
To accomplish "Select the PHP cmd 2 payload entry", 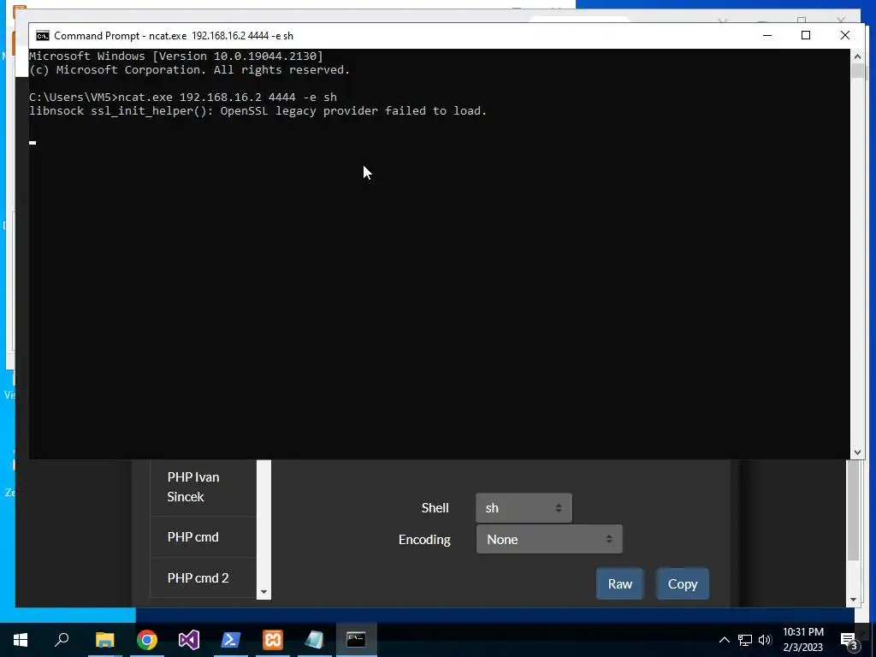I will coord(204,577).
